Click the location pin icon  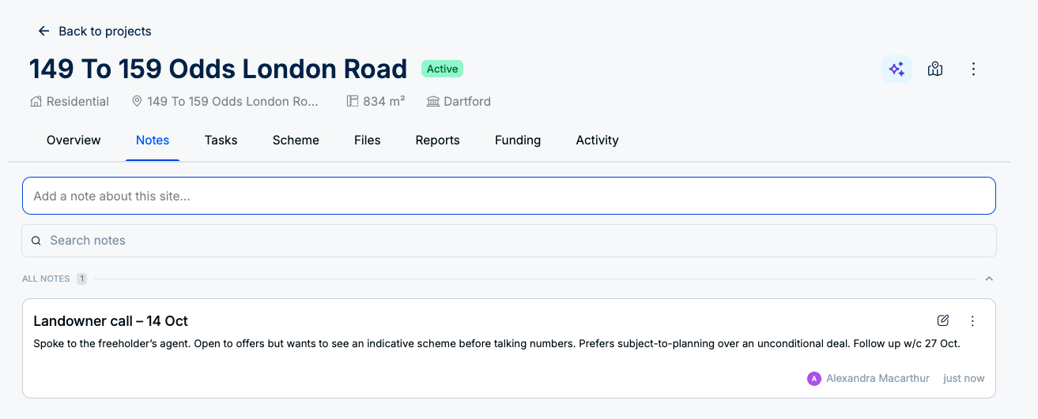pos(137,101)
